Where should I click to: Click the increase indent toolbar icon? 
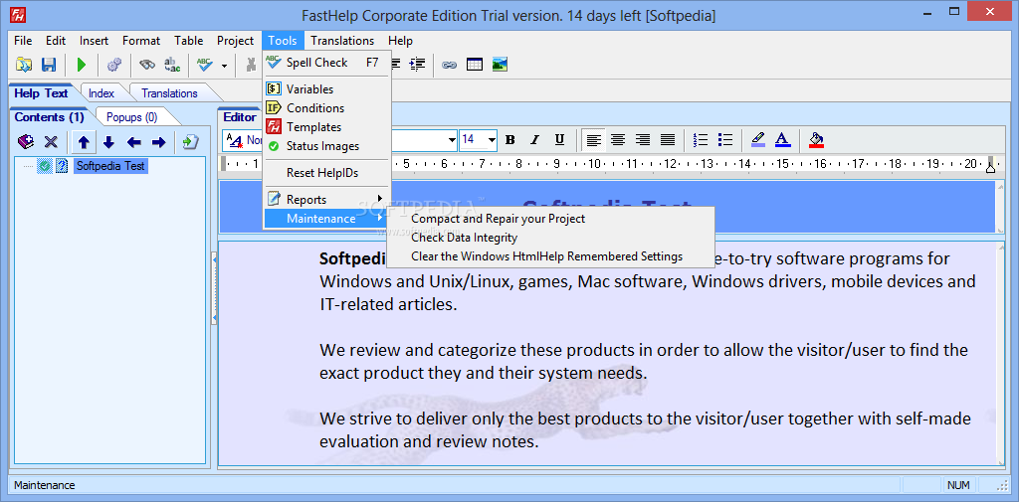click(x=417, y=65)
